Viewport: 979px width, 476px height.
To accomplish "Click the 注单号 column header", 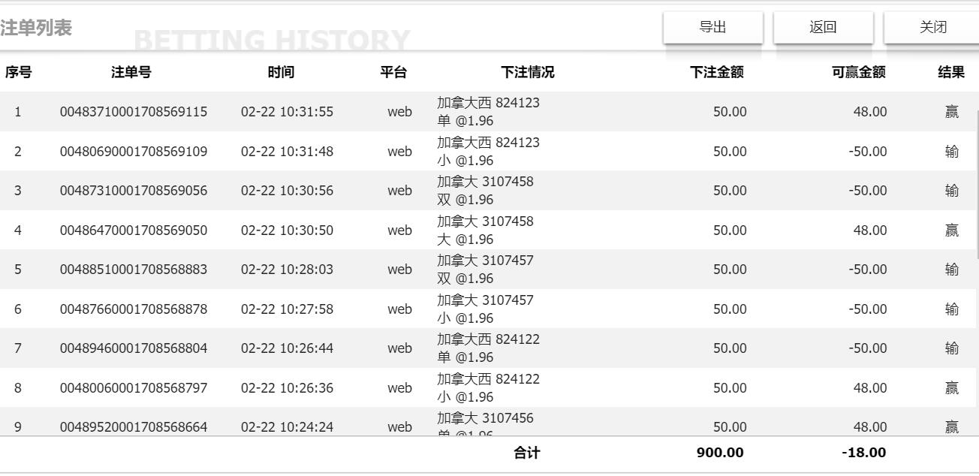I will click(131, 72).
